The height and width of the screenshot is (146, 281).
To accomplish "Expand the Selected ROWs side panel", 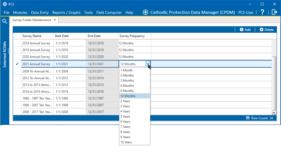I will tap(5, 54).
